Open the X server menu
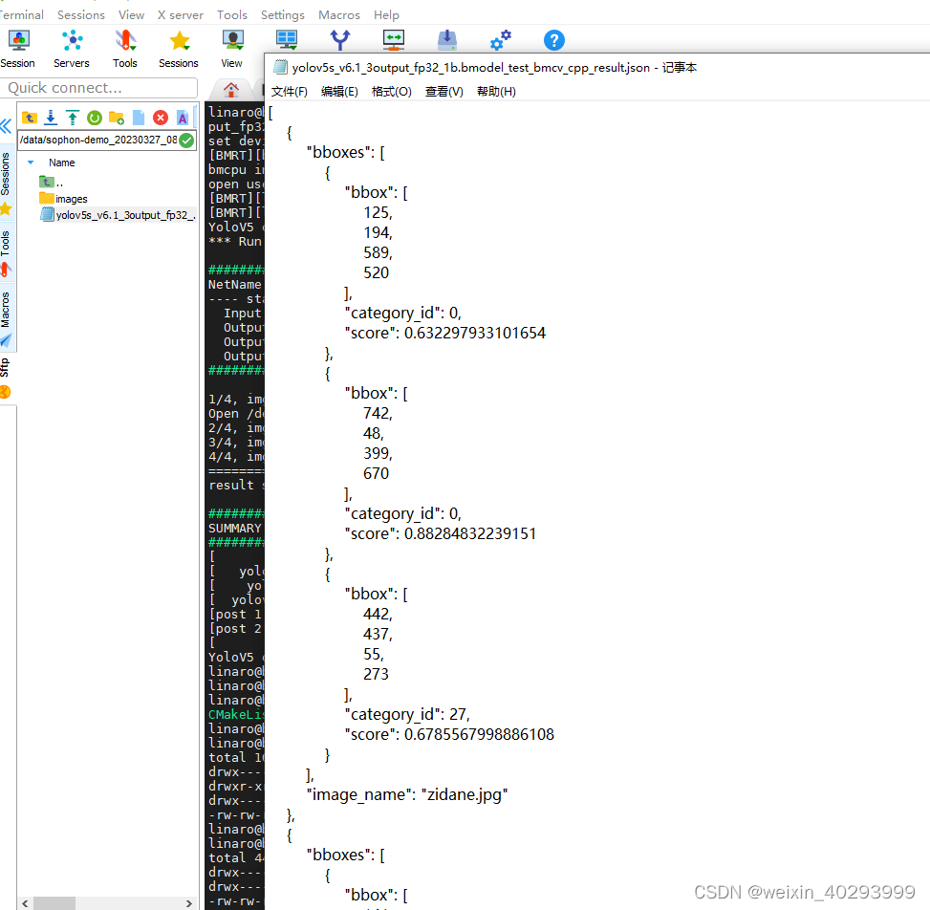Viewport: 930px width, 910px height. pyautogui.click(x=181, y=15)
